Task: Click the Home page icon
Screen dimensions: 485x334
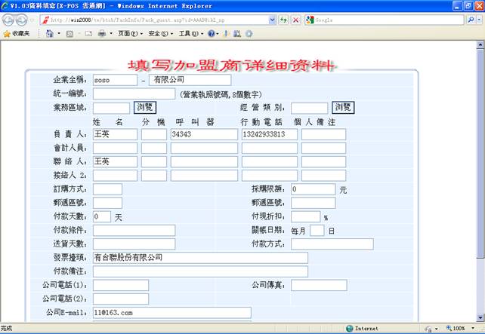Action: pos(50,34)
